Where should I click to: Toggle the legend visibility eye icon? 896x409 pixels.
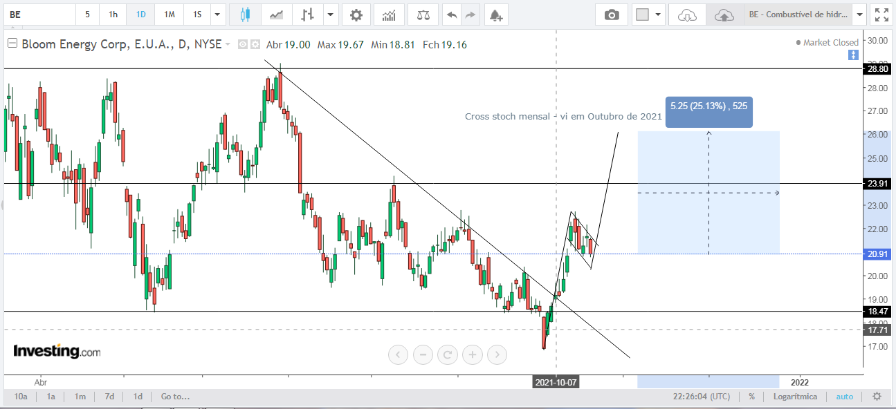pyautogui.click(x=243, y=44)
